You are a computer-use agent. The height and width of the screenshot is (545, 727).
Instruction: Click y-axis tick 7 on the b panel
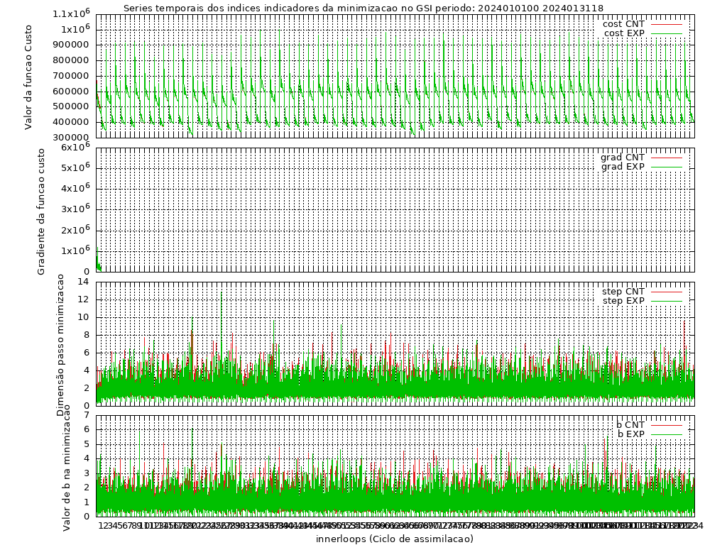click(x=86, y=415)
